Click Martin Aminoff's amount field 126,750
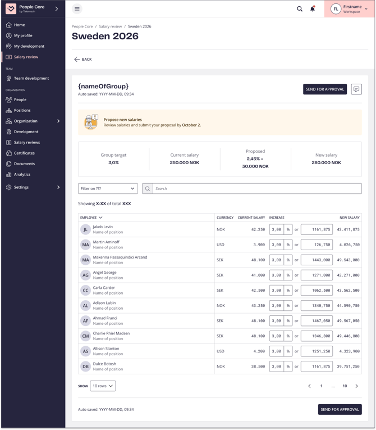376x430 pixels. click(x=317, y=245)
